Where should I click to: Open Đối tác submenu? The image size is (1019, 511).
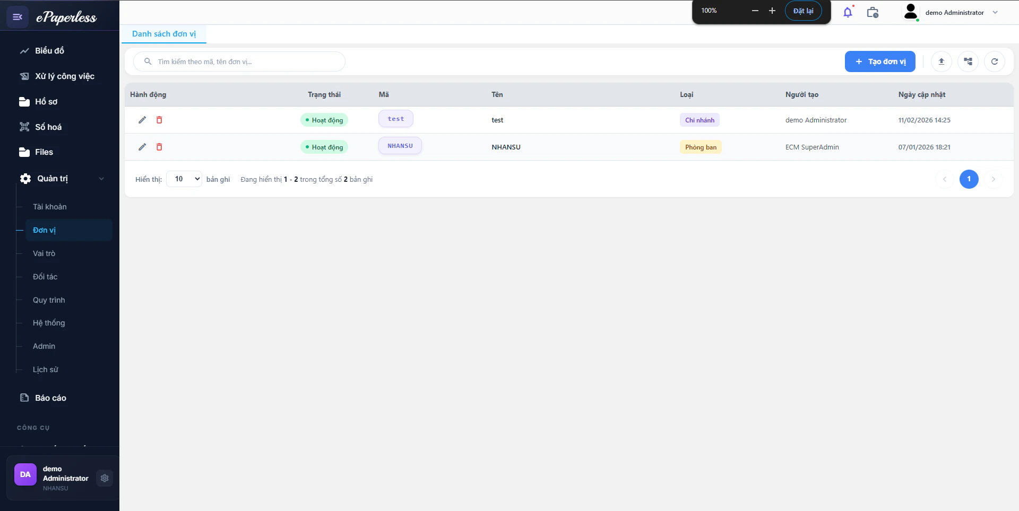(45, 277)
